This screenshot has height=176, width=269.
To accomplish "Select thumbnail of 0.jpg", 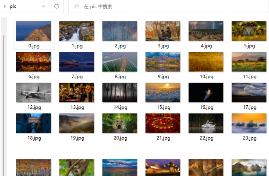I will tap(34, 31).
